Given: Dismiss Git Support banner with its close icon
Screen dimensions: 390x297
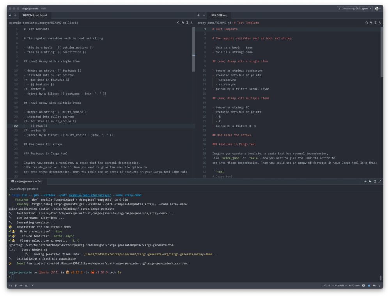Looking at the screenshot, I should 370,9.
